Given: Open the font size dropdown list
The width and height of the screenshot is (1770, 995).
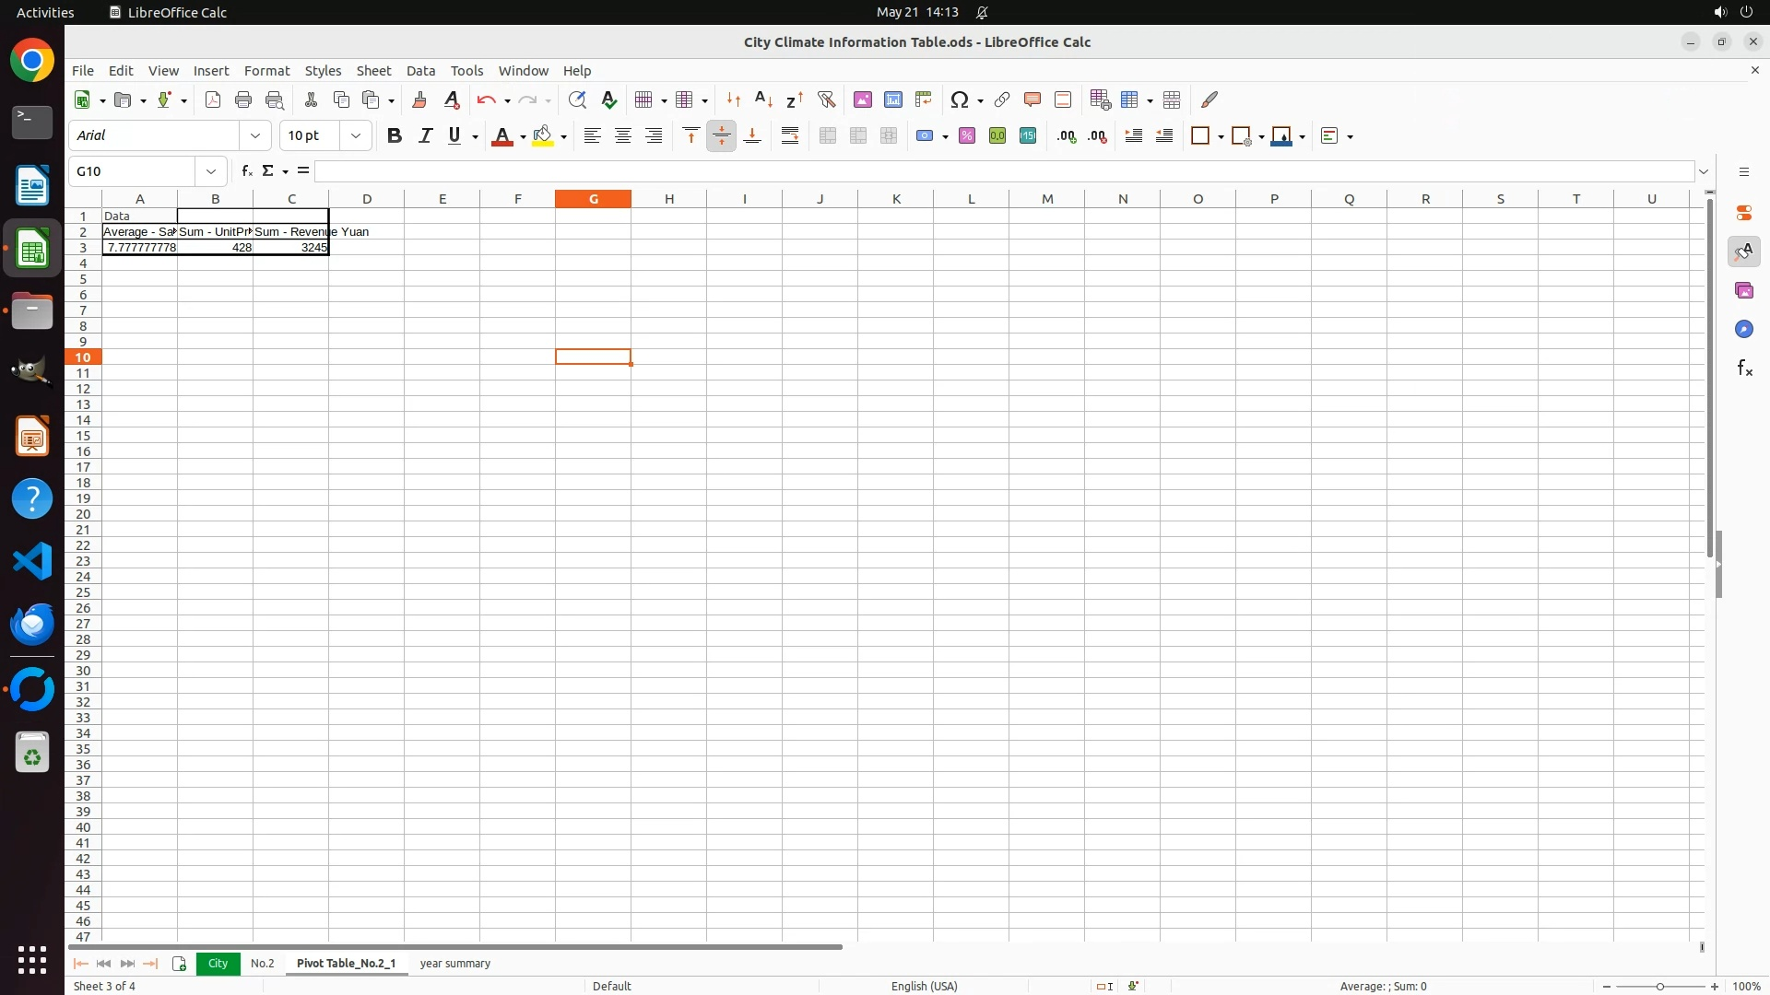Looking at the screenshot, I should [x=356, y=136].
